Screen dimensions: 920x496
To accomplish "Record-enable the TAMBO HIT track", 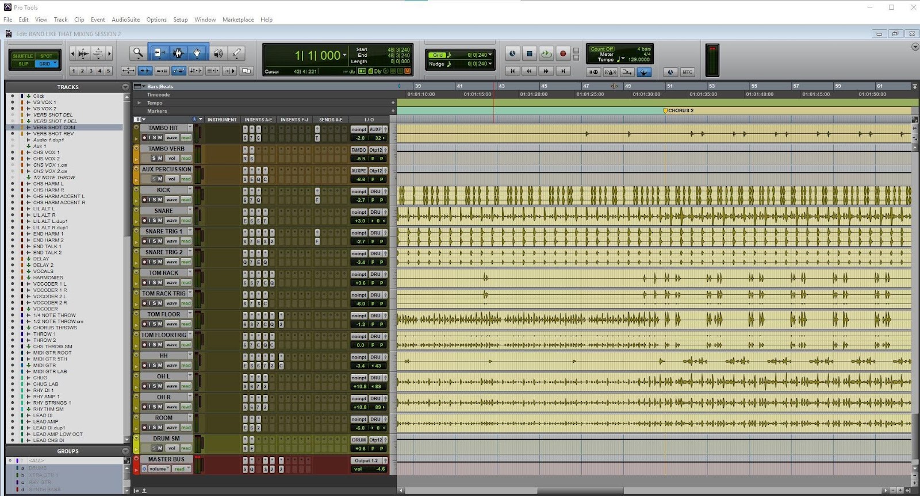I will 144,137.
